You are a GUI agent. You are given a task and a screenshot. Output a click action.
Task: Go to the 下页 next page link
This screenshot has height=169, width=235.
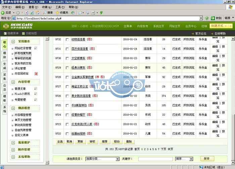(163, 149)
